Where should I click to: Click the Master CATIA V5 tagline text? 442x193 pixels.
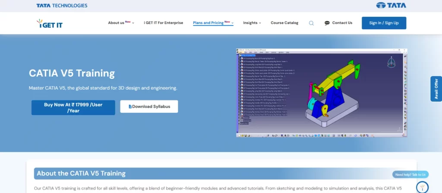pos(103,88)
